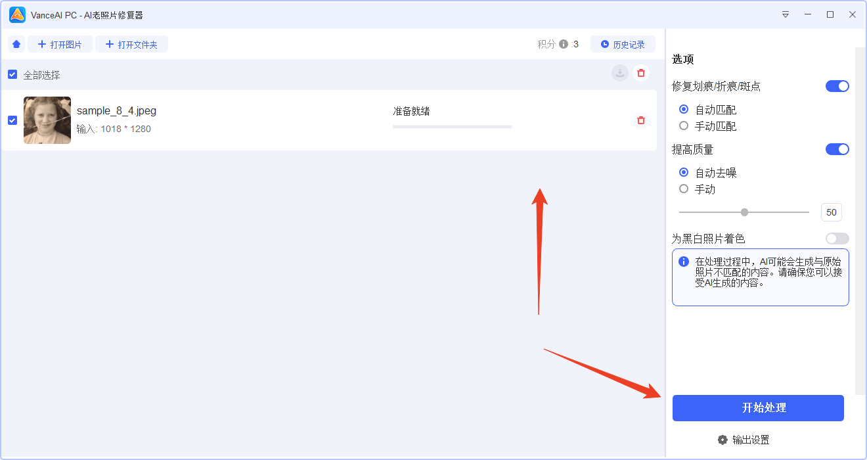Click the VanceAI logo in the title bar

(x=16, y=14)
